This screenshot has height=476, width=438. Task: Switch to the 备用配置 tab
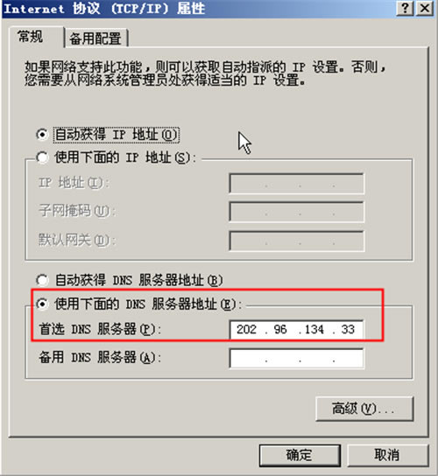(95, 38)
